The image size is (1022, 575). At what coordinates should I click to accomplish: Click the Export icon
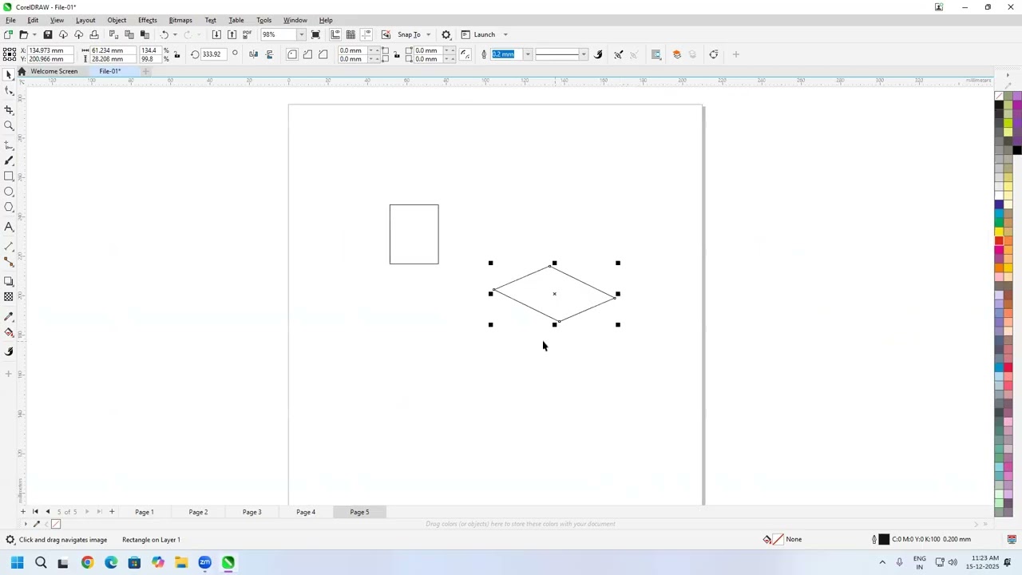tap(232, 34)
